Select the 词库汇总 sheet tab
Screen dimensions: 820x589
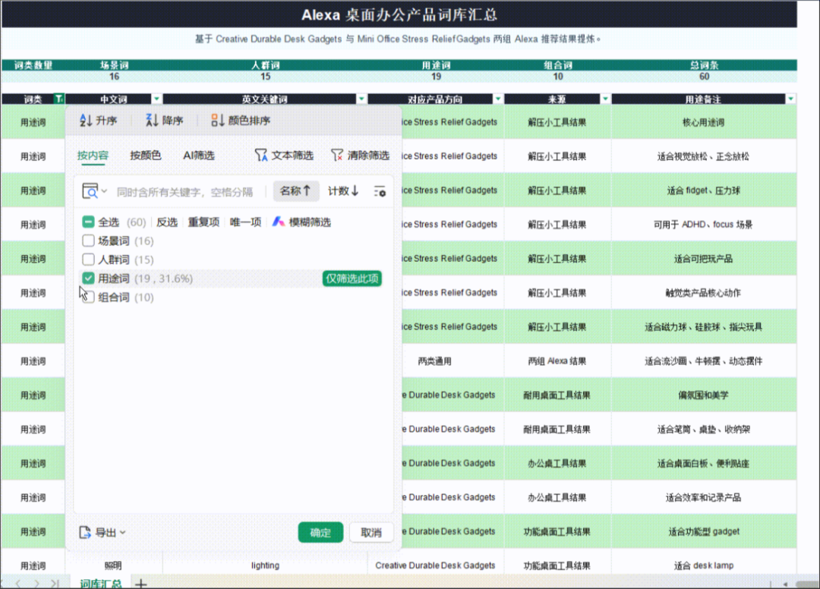point(100,583)
